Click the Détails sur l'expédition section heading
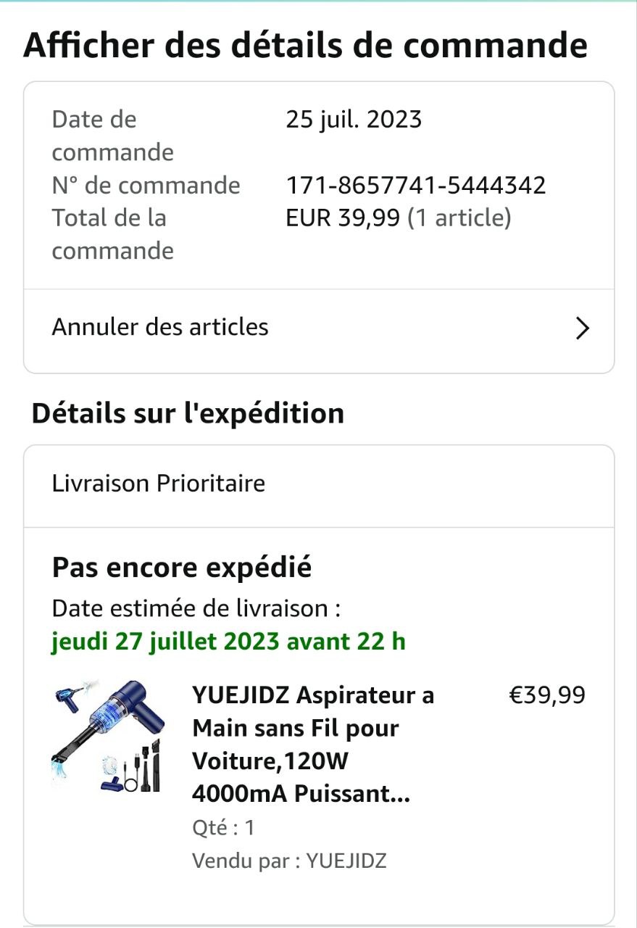637x928 pixels. click(x=188, y=413)
